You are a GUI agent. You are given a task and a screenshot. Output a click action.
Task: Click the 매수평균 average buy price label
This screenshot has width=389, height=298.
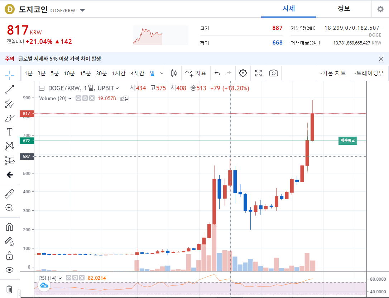pos(347,141)
